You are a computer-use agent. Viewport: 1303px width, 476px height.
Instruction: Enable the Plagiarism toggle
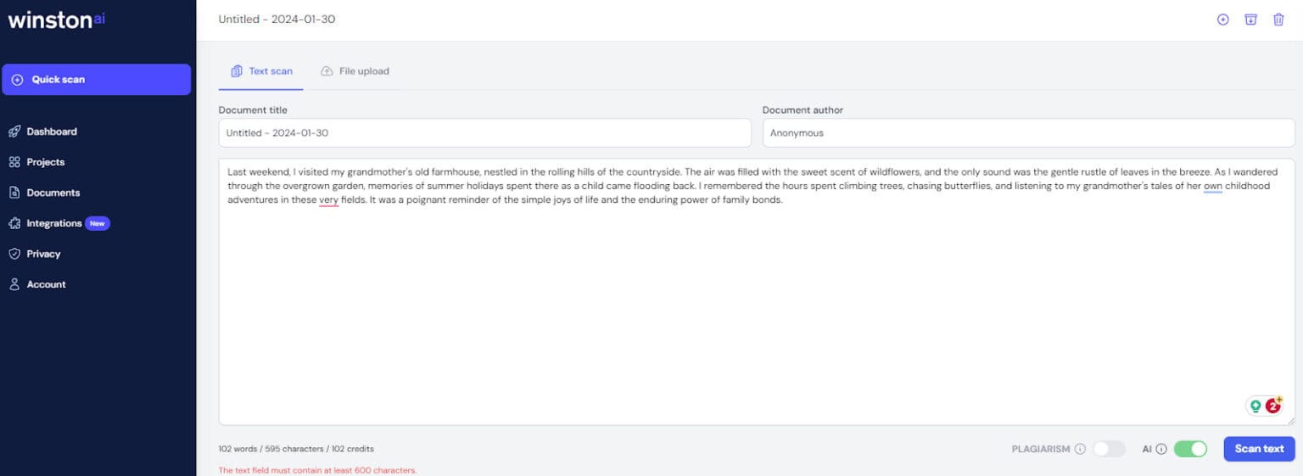[1109, 449]
